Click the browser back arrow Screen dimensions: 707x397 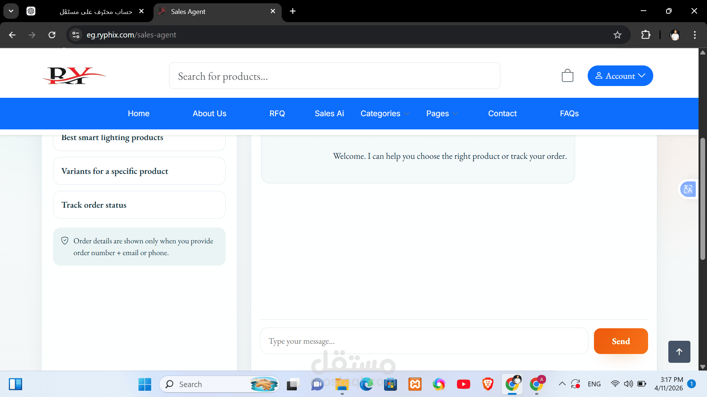(12, 35)
